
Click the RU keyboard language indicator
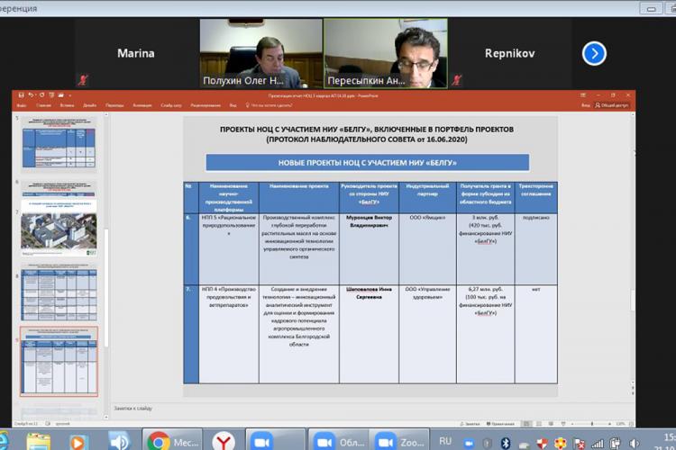click(x=445, y=442)
